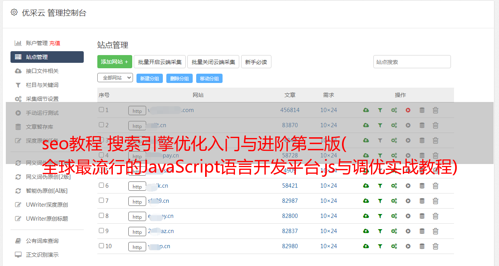This screenshot has height=266, width=499.
Task: Tick the checkbox for row 10
Action: click(101, 246)
